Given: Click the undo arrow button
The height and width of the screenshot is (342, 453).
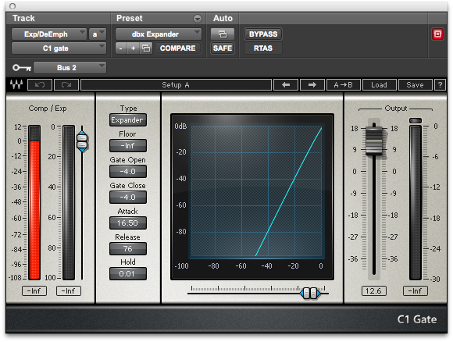Looking at the screenshot, I should [40, 85].
